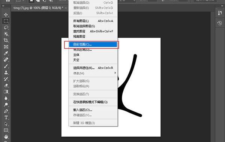Select the Rectangle shape tool
The width and height of the screenshot is (225, 142).
coord(6,130)
